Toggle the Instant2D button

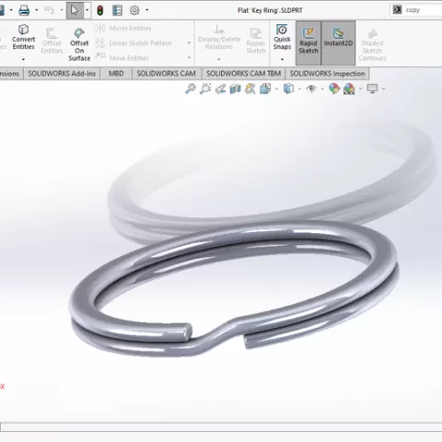point(338,43)
